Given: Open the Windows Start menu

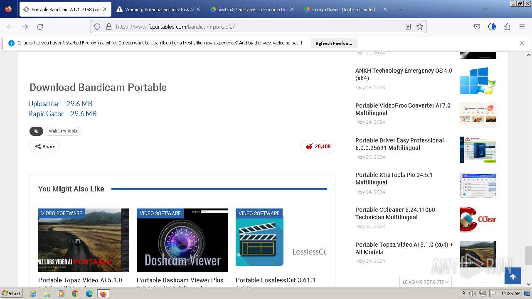Looking at the screenshot, I should 12,294.
